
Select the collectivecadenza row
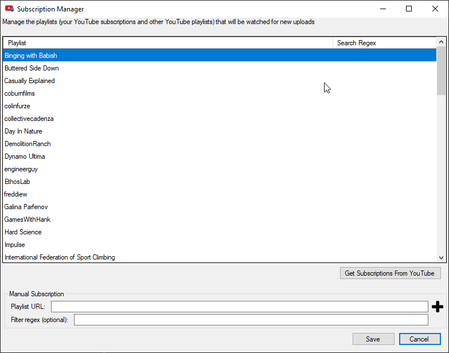[x=220, y=119]
